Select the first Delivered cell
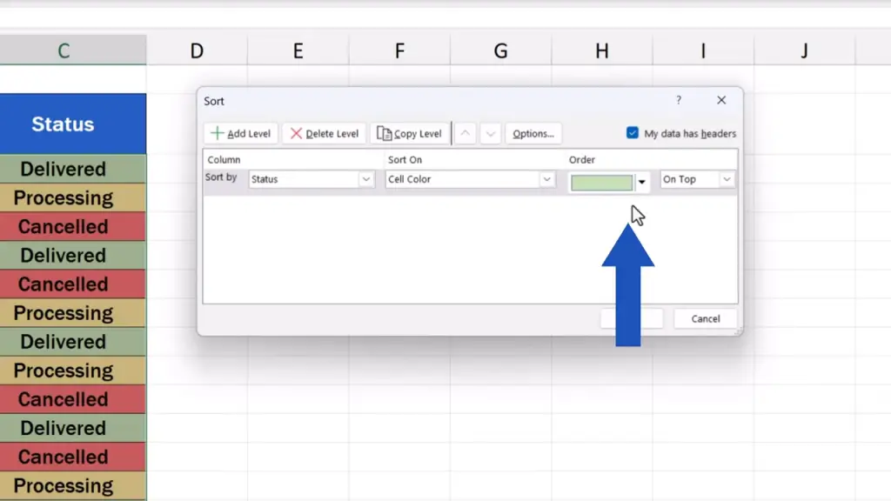The image size is (891, 501). [x=64, y=170]
